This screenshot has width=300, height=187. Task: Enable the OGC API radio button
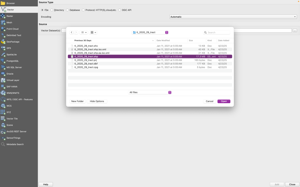120,10
